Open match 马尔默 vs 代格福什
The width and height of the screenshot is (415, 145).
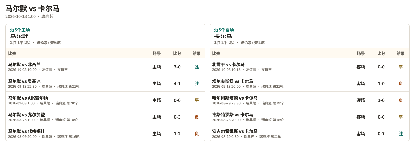27,131
